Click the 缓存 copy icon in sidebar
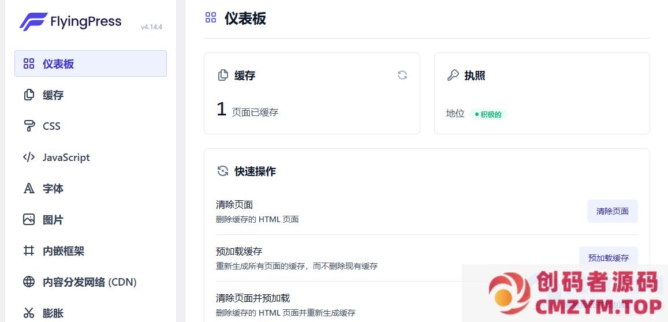668x322 pixels. [29, 95]
